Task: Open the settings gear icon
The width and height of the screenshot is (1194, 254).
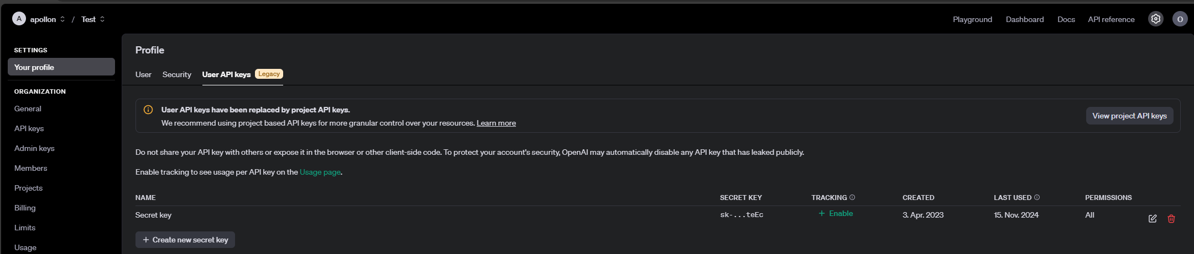Action: click(x=1156, y=19)
